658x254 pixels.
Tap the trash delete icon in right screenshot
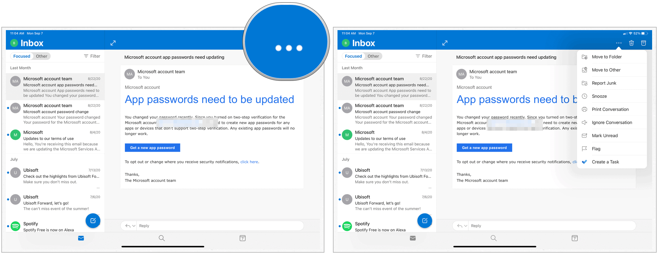coord(631,43)
